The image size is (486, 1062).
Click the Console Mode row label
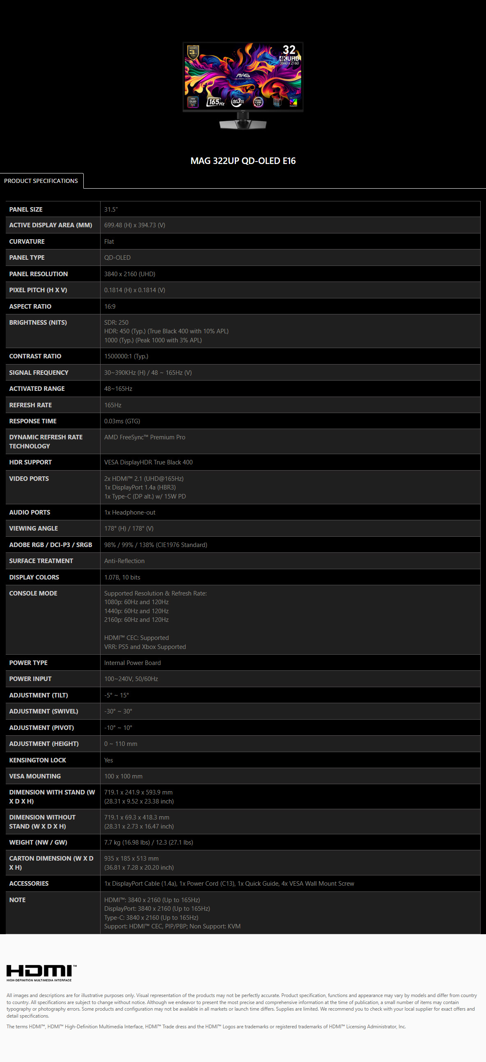33,593
